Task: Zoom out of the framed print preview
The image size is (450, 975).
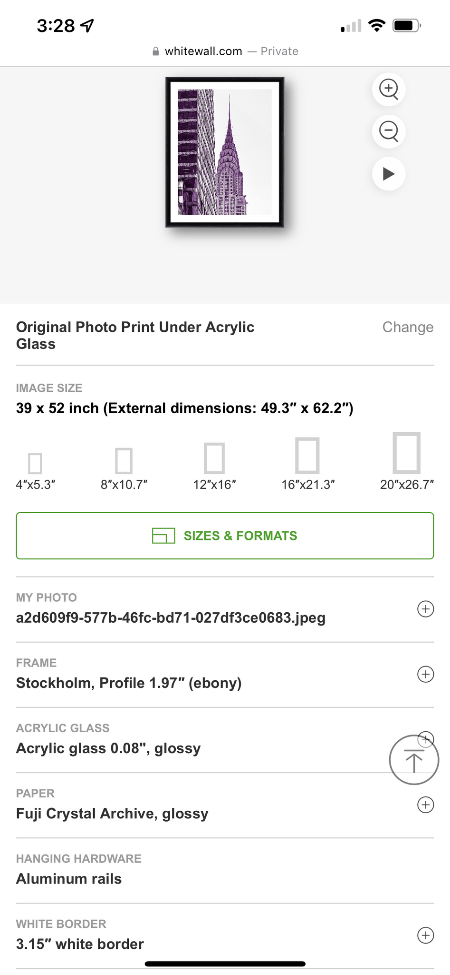Action: pyautogui.click(x=389, y=131)
